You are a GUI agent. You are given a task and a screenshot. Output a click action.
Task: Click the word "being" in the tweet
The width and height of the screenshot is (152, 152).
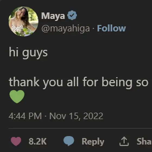[x=117, y=83]
